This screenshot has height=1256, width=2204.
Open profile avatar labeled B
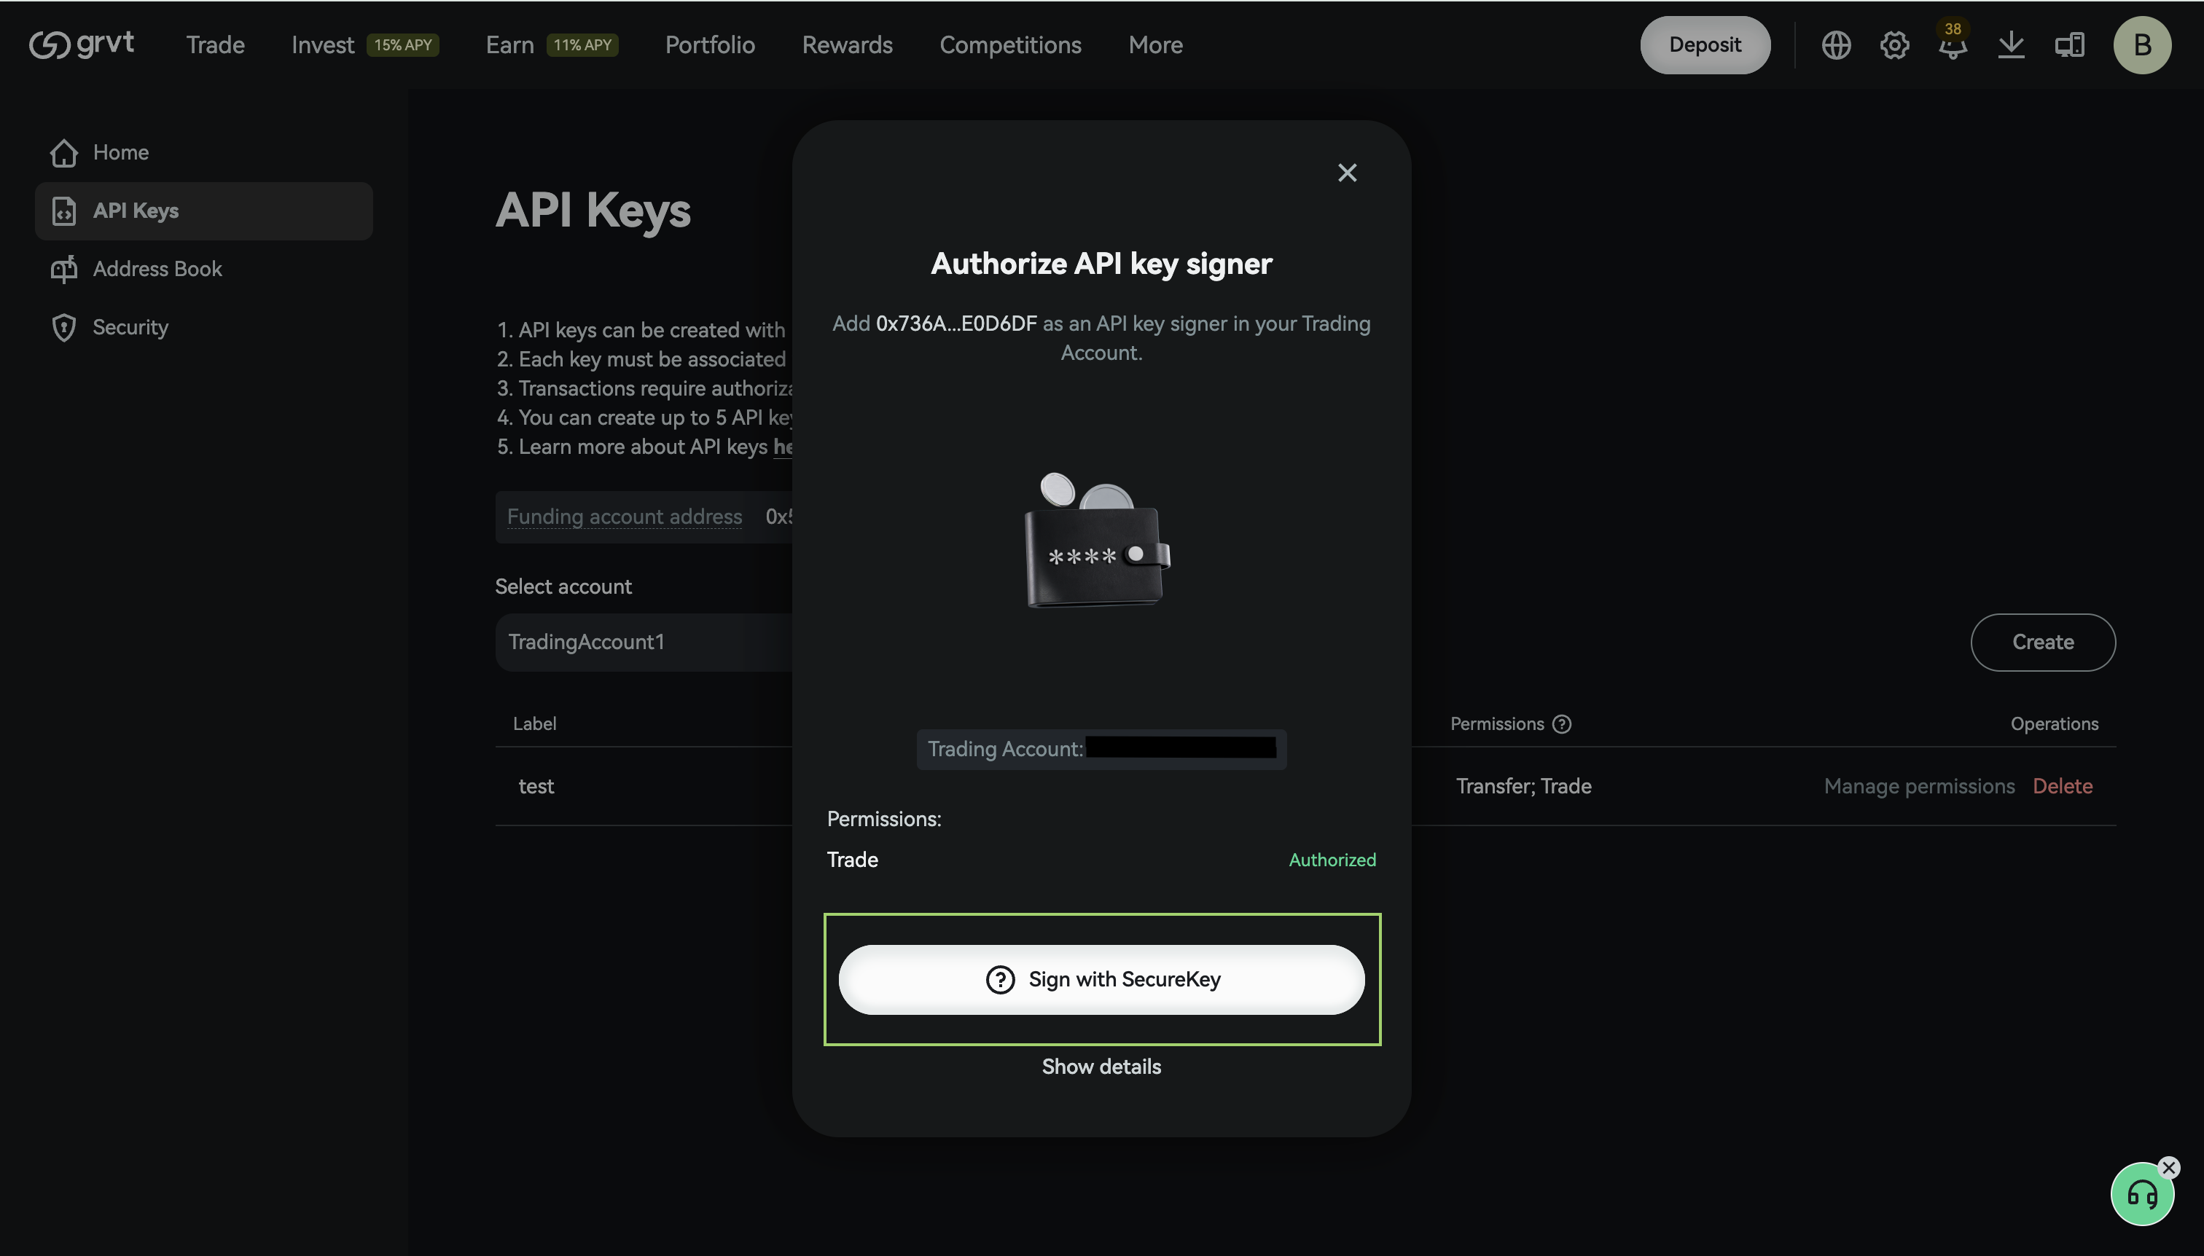(2142, 45)
